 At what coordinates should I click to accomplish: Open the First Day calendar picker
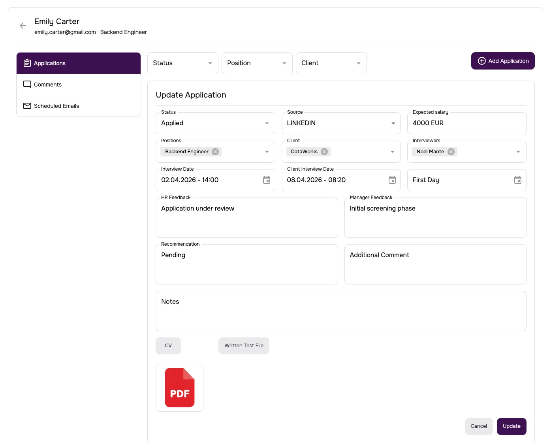pyautogui.click(x=518, y=180)
